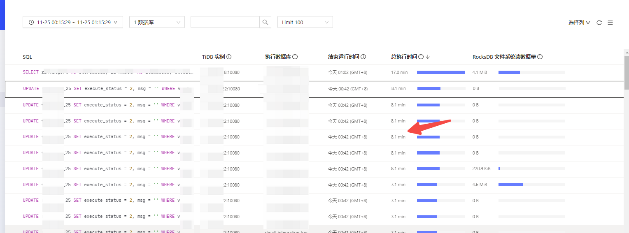This screenshot has height=233, width=629.
Task: Click info icon beside 总执行时间 header
Action: coord(421,57)
